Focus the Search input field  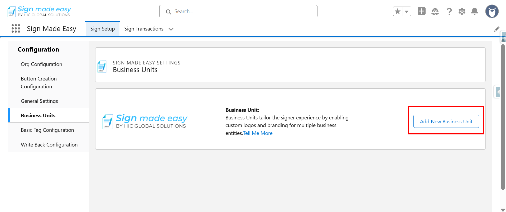pyautogui.click(x=238, y=11)
